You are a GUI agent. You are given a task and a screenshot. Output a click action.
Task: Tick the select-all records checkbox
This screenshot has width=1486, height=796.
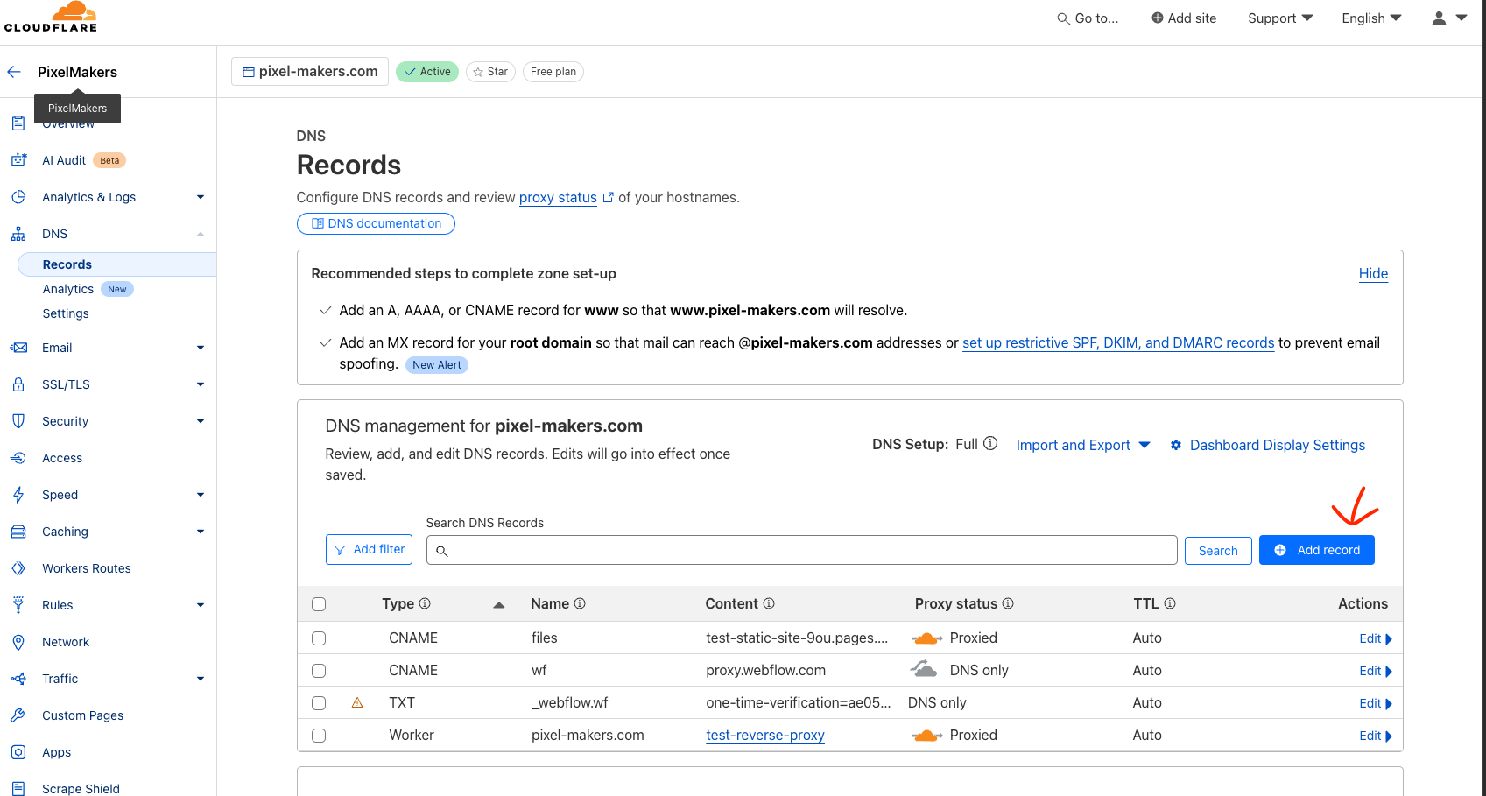coord(319,604)
